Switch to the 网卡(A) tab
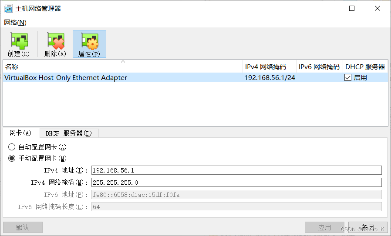 [x=21, y=133]
